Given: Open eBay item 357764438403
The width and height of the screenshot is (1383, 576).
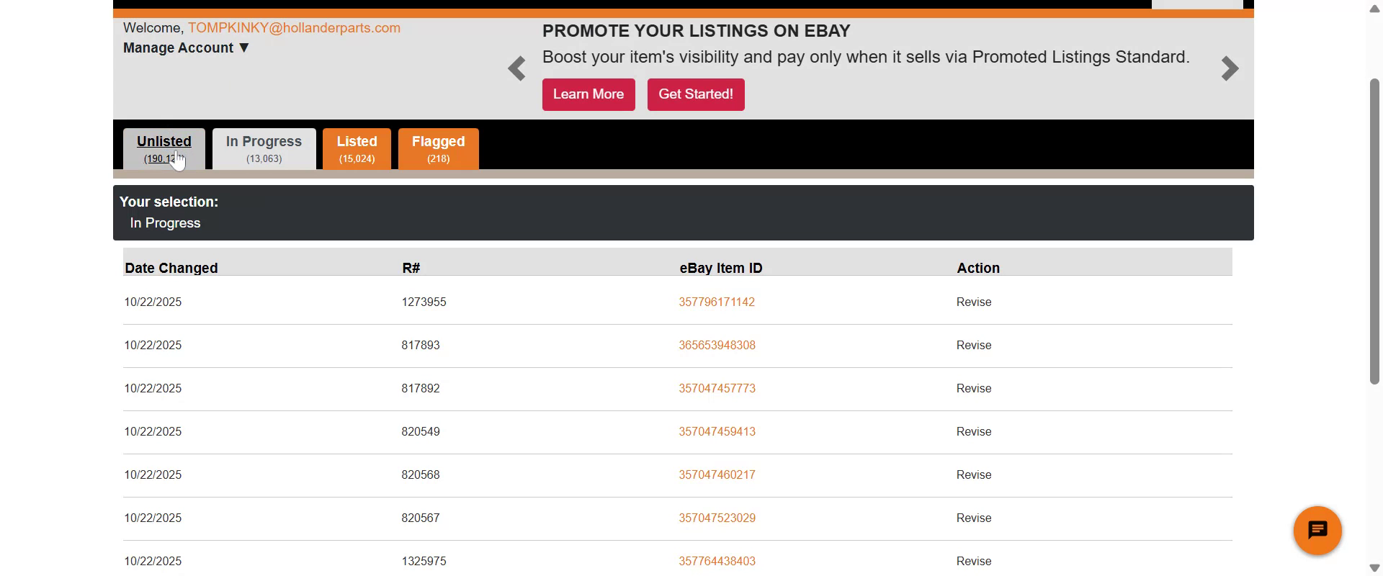Looking at the screenshot, I should click(x=717, y=562).
